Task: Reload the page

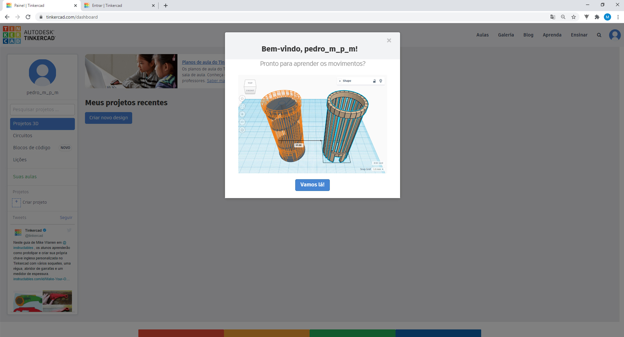Action: coord(28,17)
